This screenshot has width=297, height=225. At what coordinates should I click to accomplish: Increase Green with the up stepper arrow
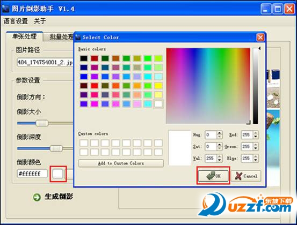pos(256,145)
